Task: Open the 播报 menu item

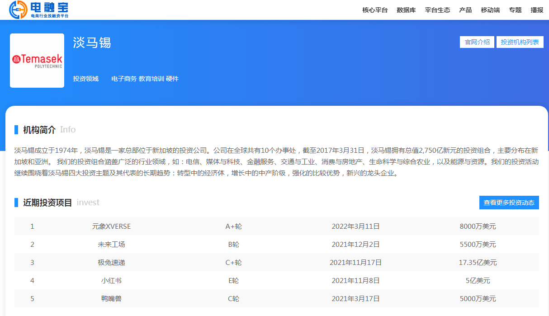Action: click(536, 9)
